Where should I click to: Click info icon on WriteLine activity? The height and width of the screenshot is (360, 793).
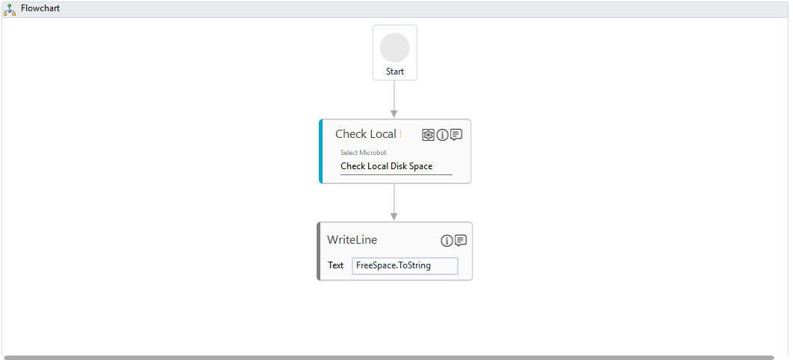pyautogui.click(x=447, y=241)
